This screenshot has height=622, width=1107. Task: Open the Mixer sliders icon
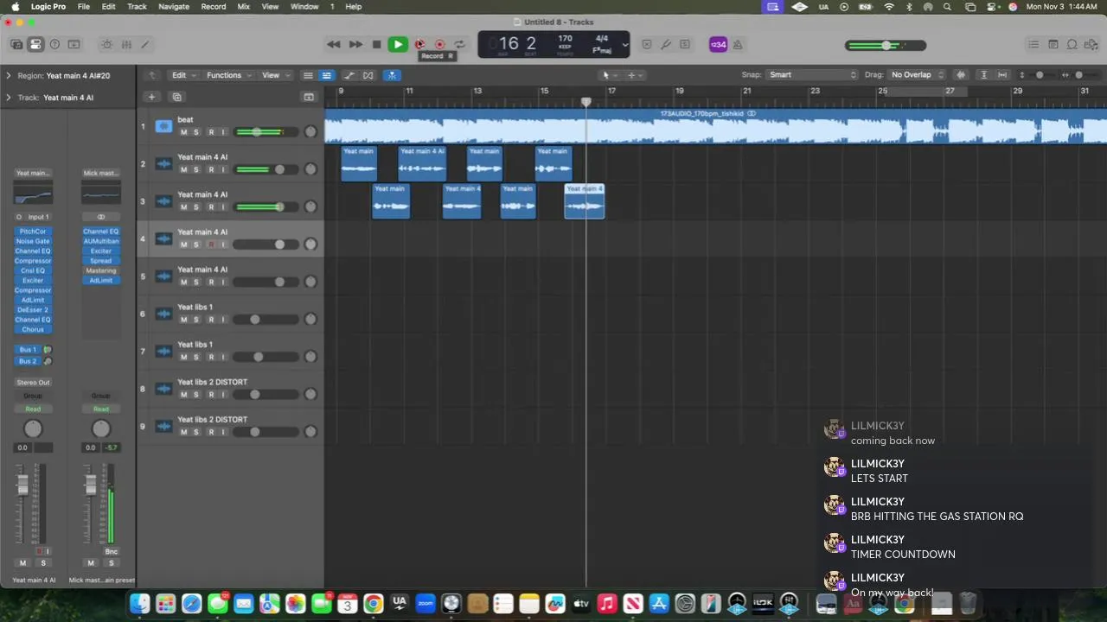tap(126, 44)
